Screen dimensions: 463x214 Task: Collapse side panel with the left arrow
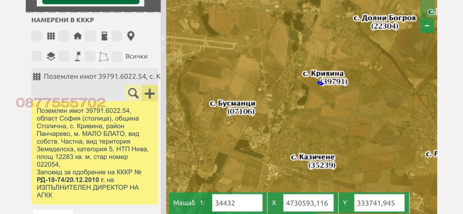click(163, 38)
